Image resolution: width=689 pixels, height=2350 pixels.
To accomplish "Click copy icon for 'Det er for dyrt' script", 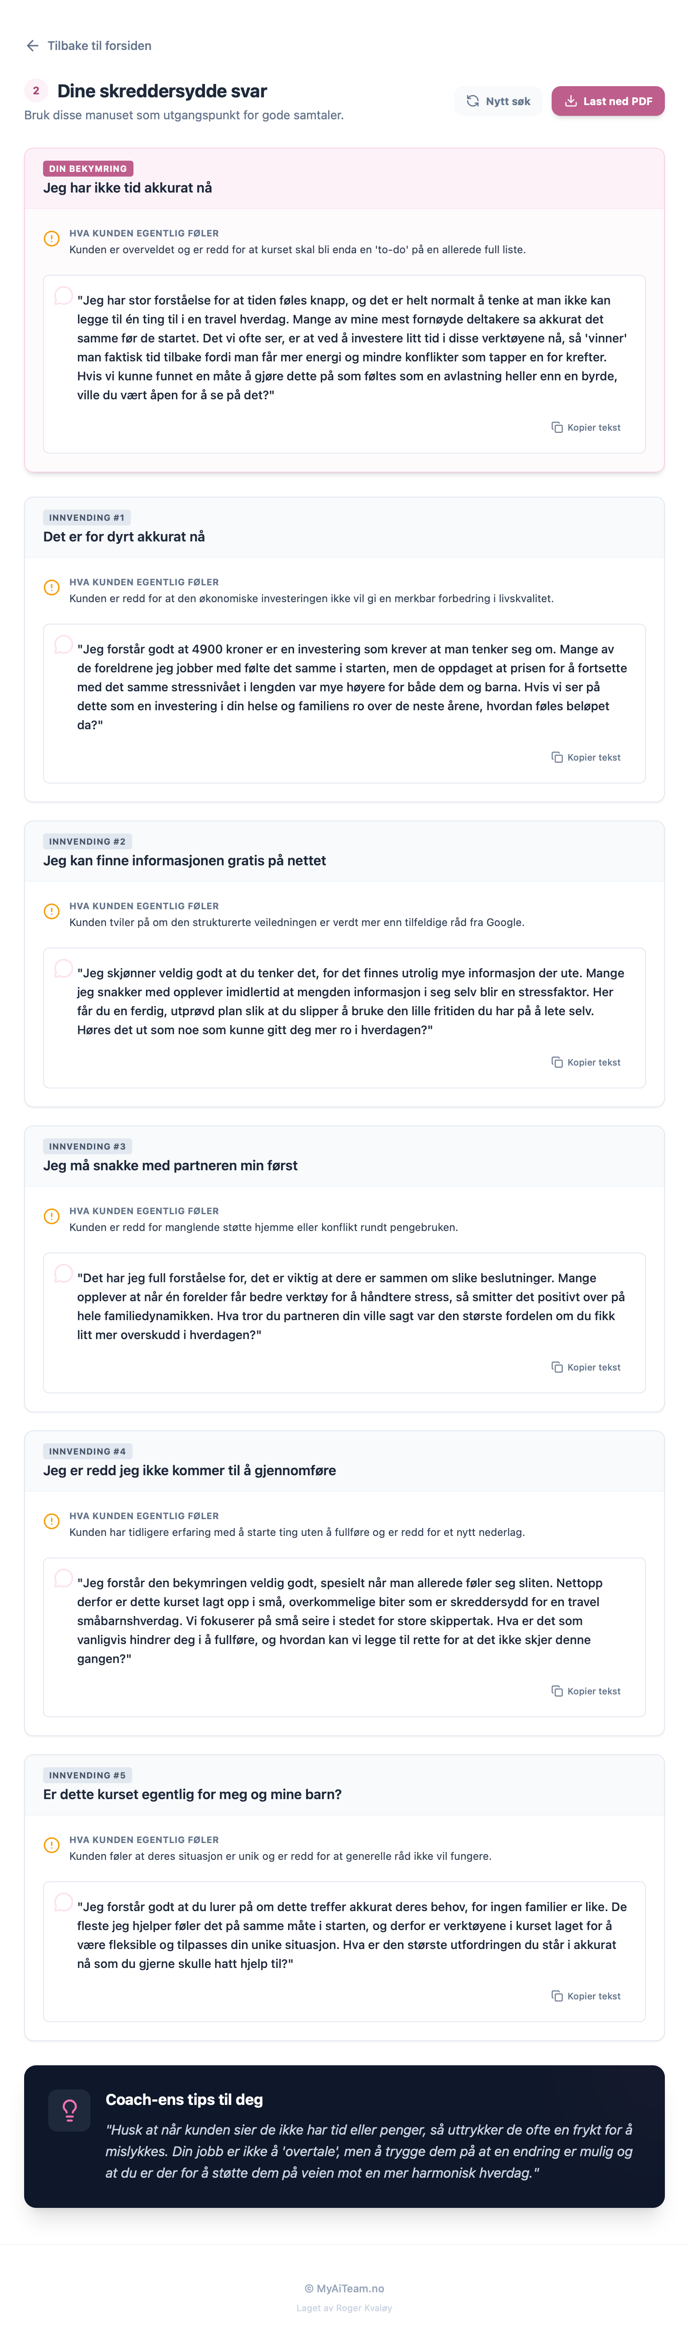I will 557,758.
